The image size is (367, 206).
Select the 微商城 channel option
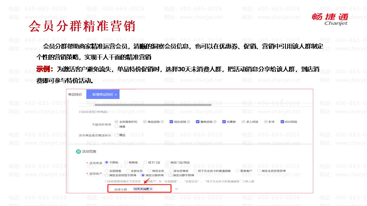pyautogui.click(x=126, y=163)
